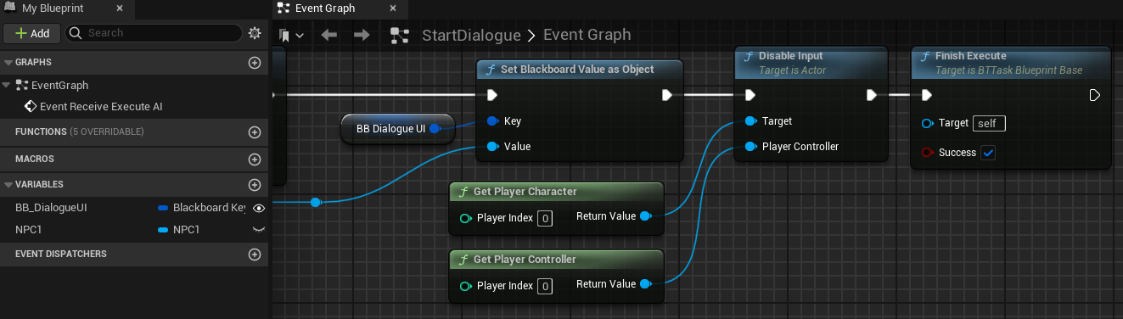Navigate forward in graph history
The height and width of the screenshot is (319, 1123).
362,36
